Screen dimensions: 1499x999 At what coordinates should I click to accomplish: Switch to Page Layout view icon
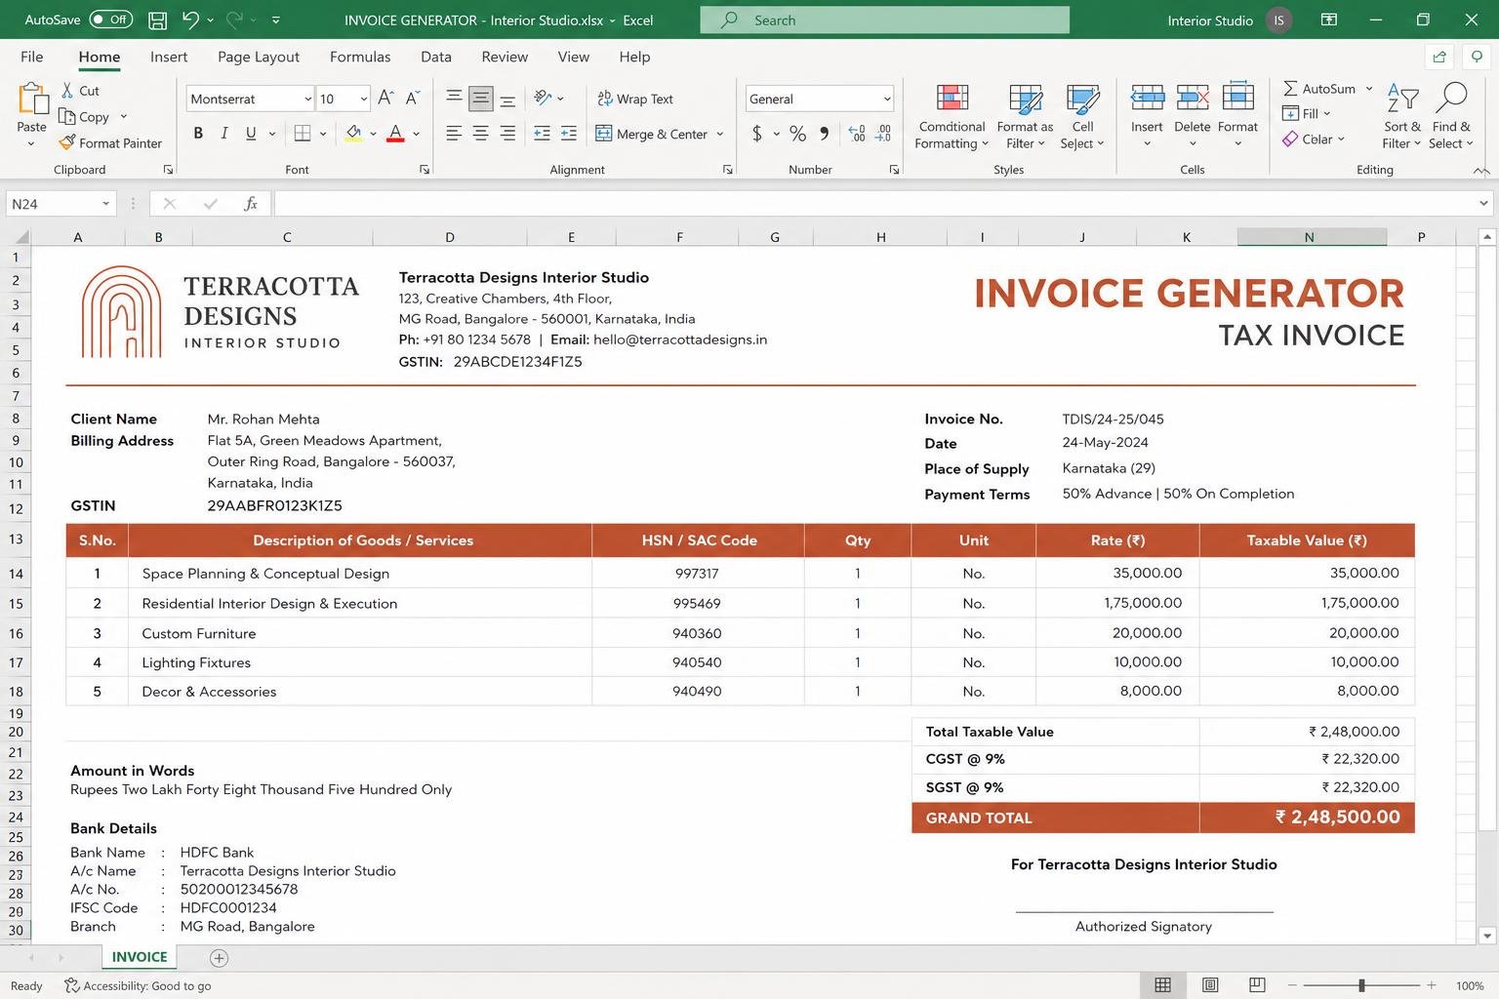[x=1210, y=985]
